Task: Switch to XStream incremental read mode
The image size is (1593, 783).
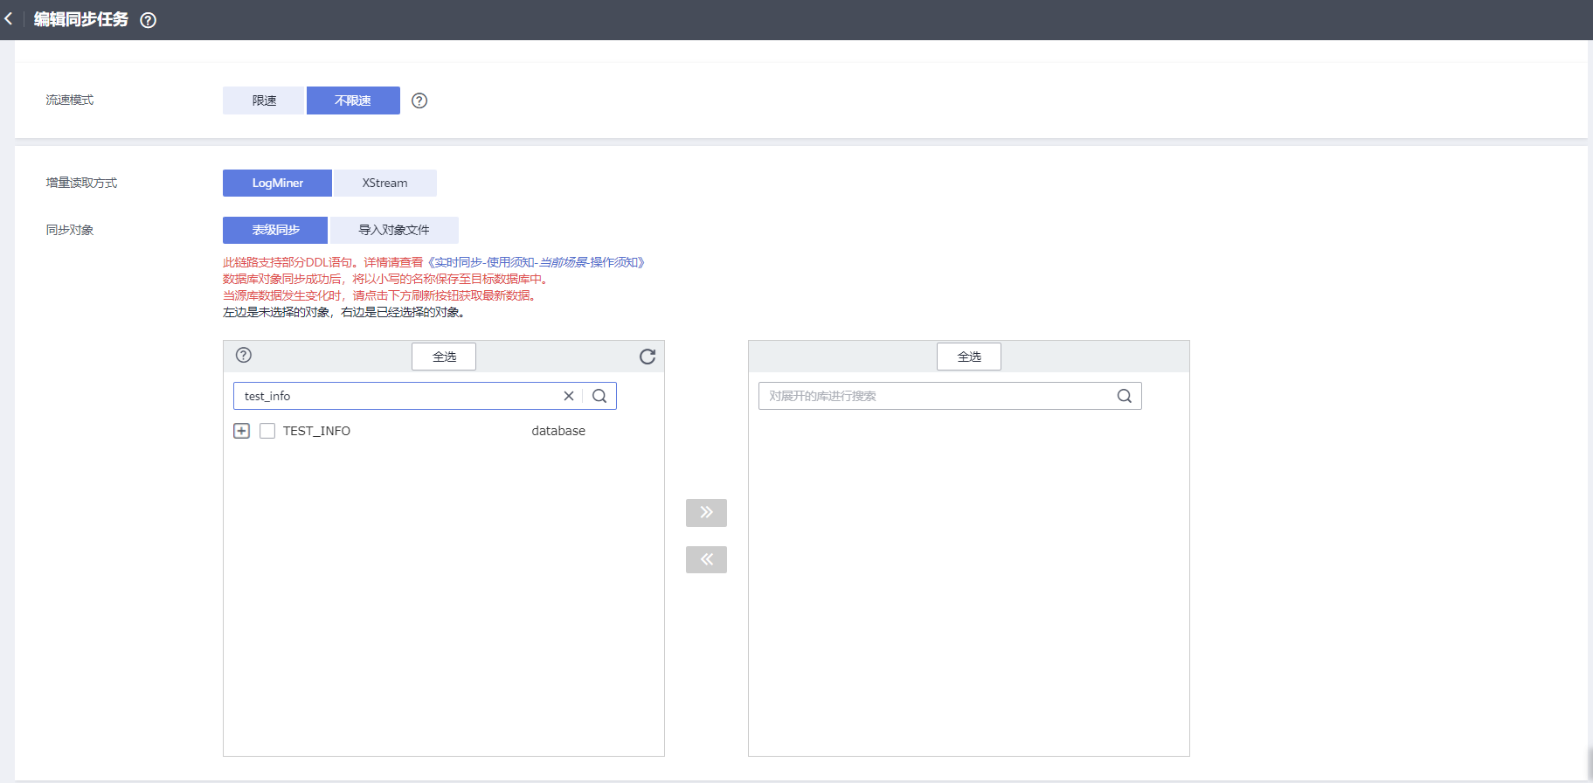Action: pos(384,183)
